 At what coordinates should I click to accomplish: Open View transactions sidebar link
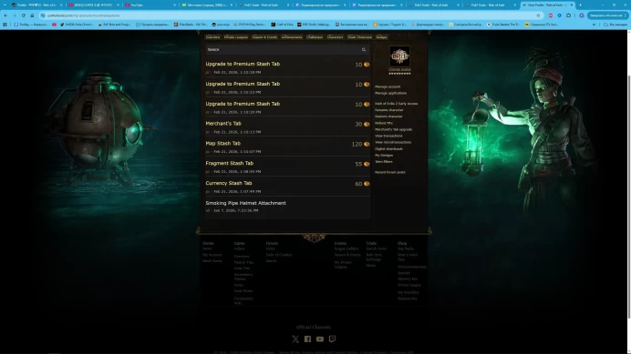388,136
